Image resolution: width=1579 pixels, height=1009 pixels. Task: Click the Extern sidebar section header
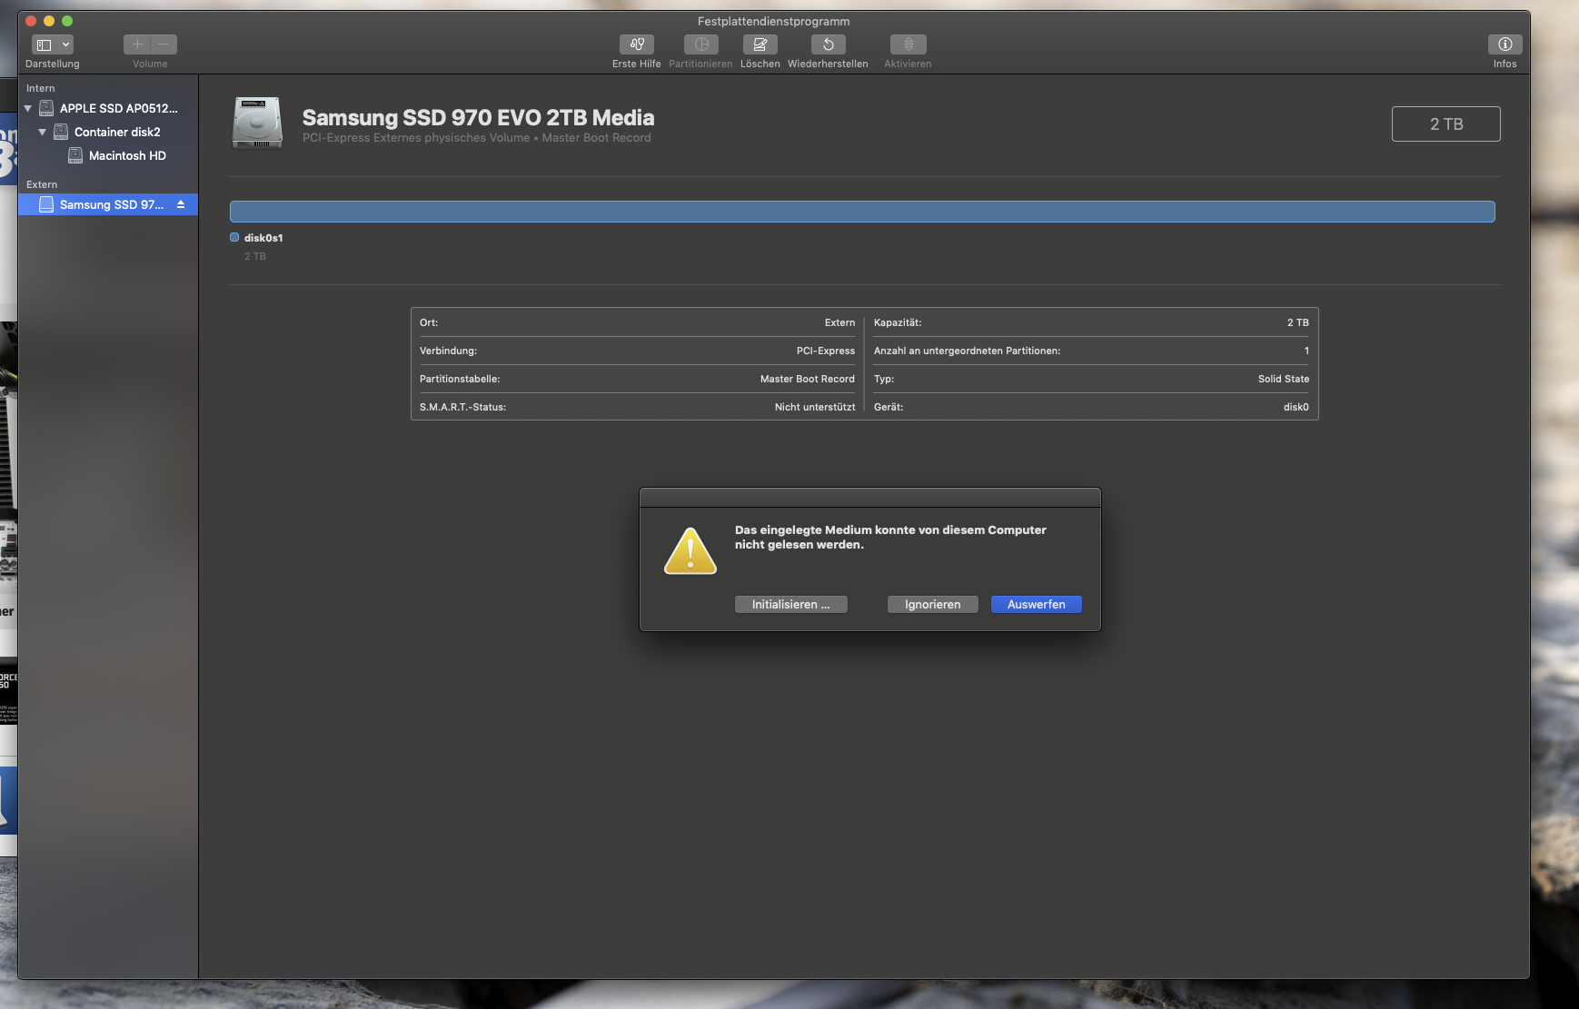(42, 184)
